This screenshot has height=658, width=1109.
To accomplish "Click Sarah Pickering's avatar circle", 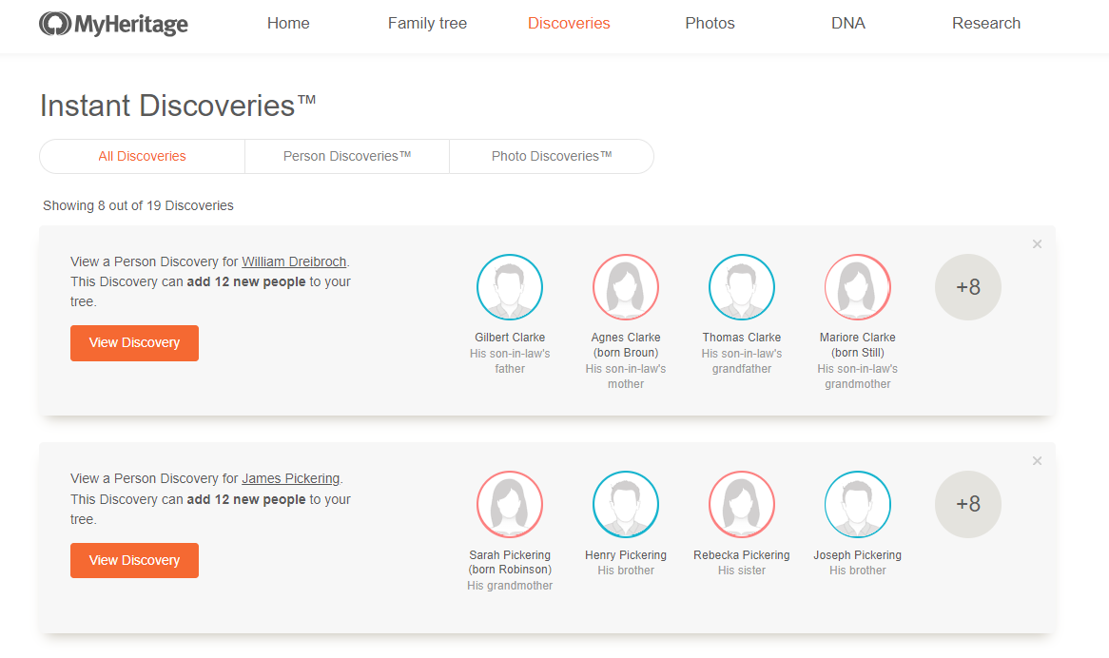I will click(510, 504).
